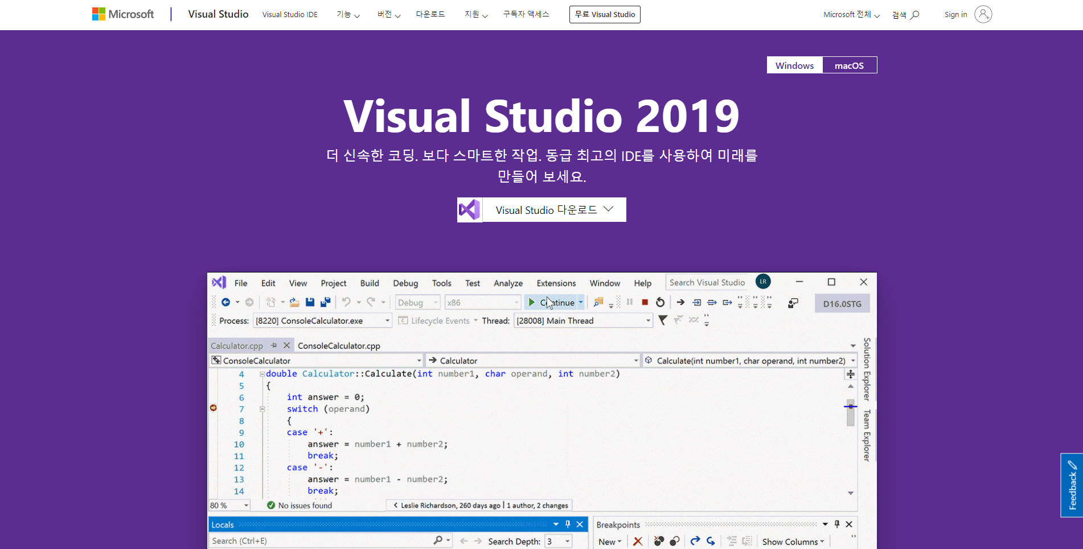Open the 다운로드 page link
The width and height of the screenshot is (1083, 549).
(430, 14)
